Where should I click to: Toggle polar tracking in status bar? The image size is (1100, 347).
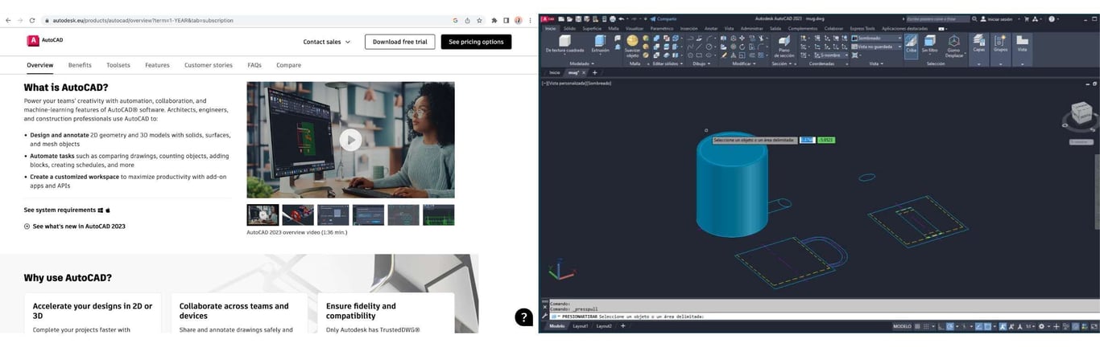click(x=950, y=326)
